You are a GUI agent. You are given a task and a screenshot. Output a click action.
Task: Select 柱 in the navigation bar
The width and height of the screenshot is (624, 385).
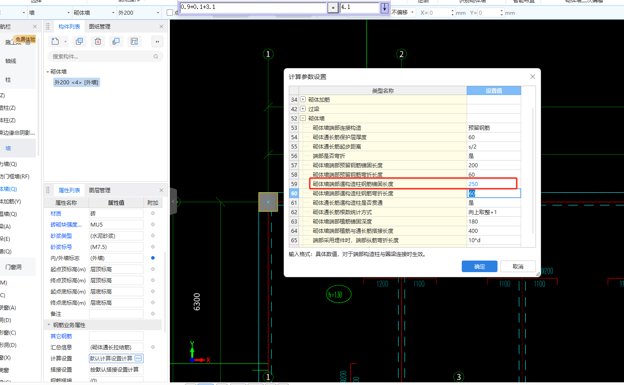(x=8, y=79)
